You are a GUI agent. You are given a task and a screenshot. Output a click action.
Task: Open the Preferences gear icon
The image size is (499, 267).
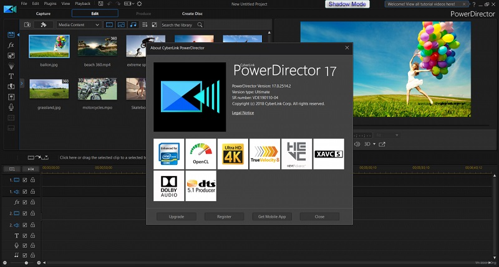(139, 4)
